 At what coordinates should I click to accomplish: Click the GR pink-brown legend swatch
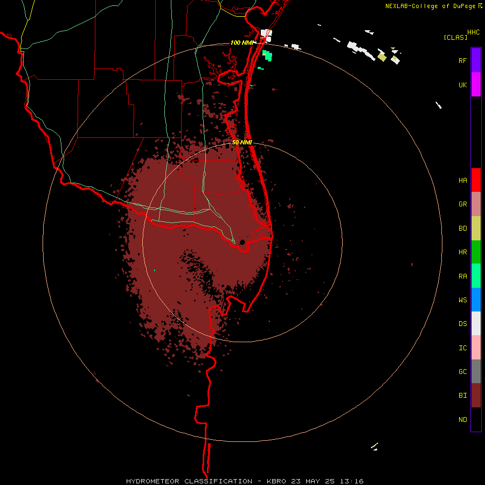click(x=476, y=204)
